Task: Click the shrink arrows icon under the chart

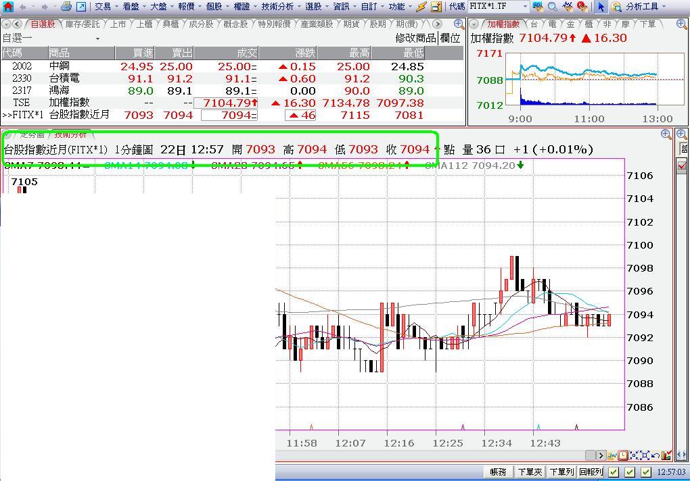Action: click(634, 455)
